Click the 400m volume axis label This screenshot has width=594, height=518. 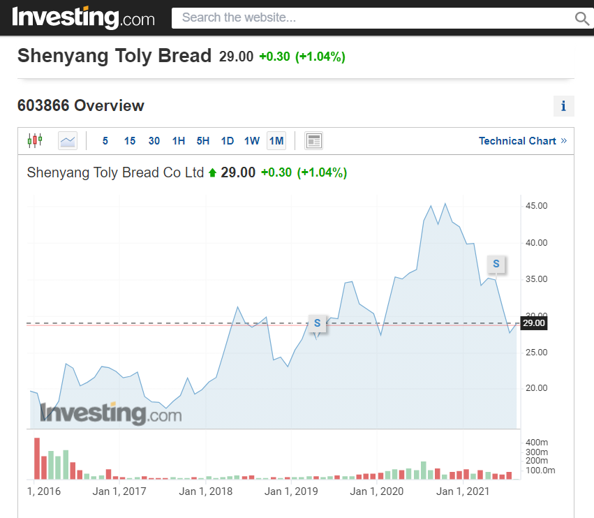(537, 443)
